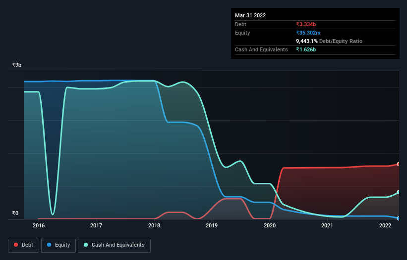This screenshot has width=407, height=260.
Task: Click the 2017 x-axis label
Action: pyautogui.click(x=96, y=225)
